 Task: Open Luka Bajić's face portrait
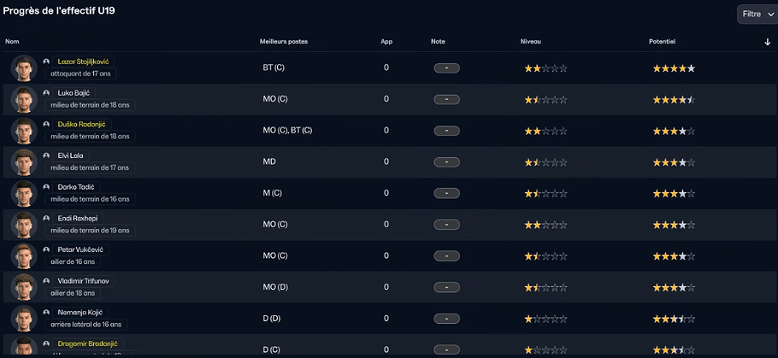[24, 99]
